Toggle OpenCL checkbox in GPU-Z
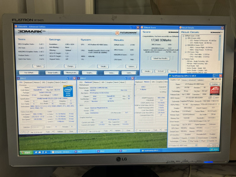This screenshot has width=236, height=177. pos(181,138)
